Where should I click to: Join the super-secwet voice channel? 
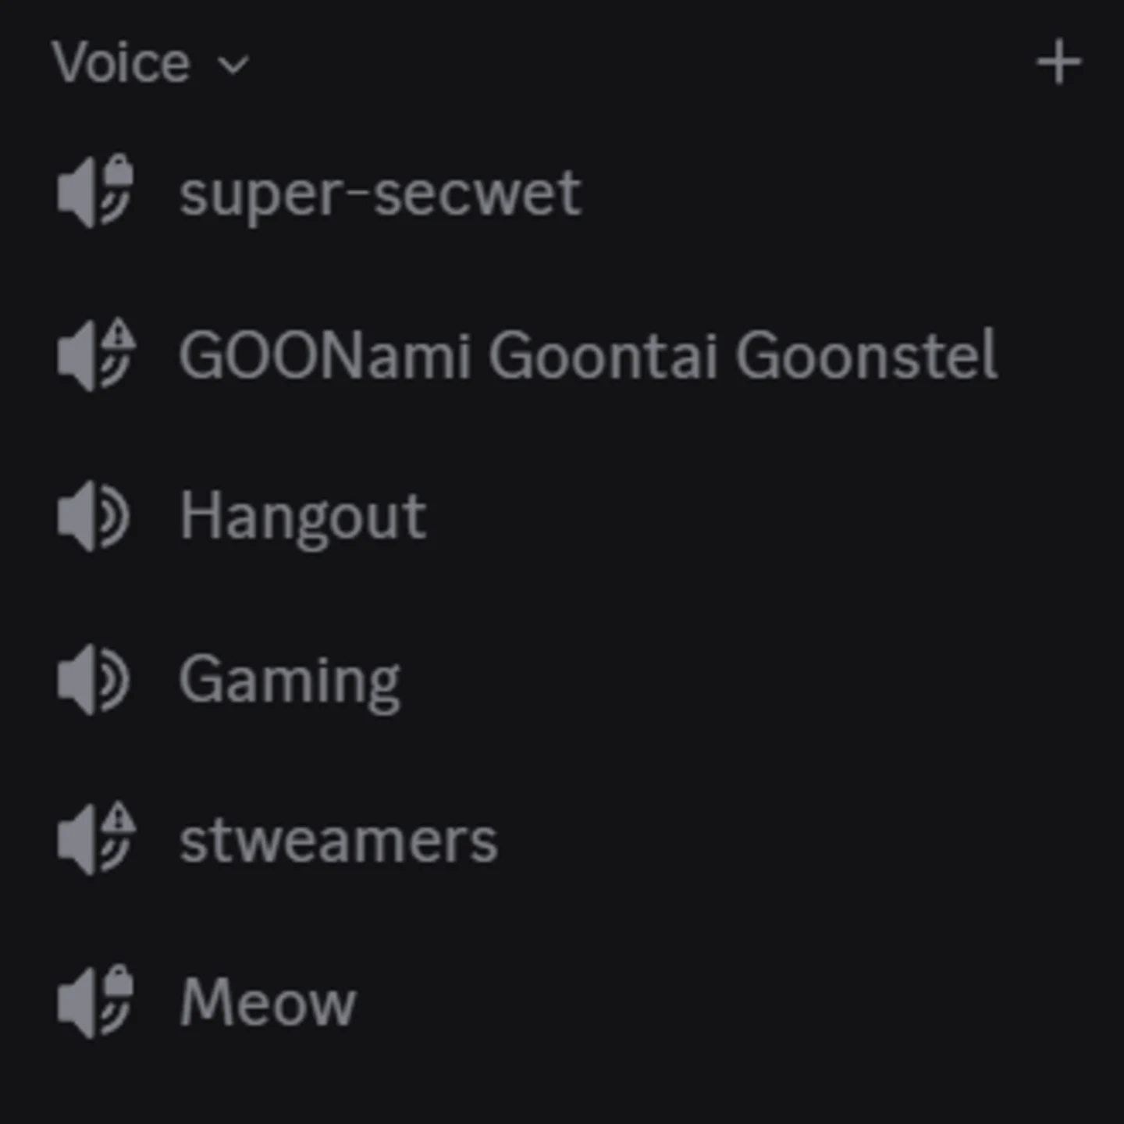click(x=380, y=194)
